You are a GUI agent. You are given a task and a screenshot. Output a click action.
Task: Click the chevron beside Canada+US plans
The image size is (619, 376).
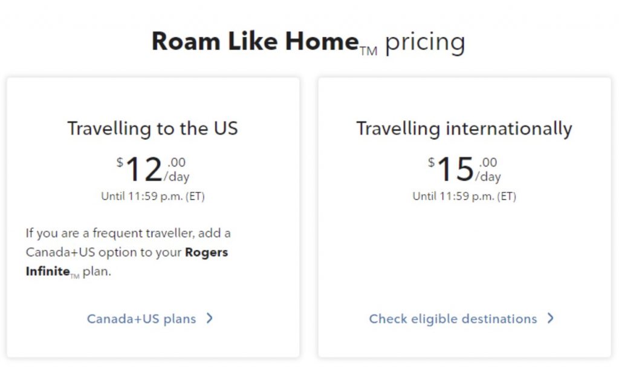coord(210,319)
